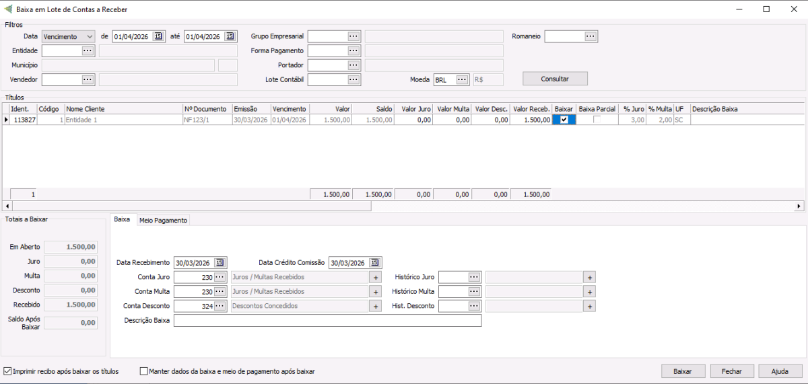Select the Baixa tab
This screenshot has width=808, height=384.
tap(122, 220)
